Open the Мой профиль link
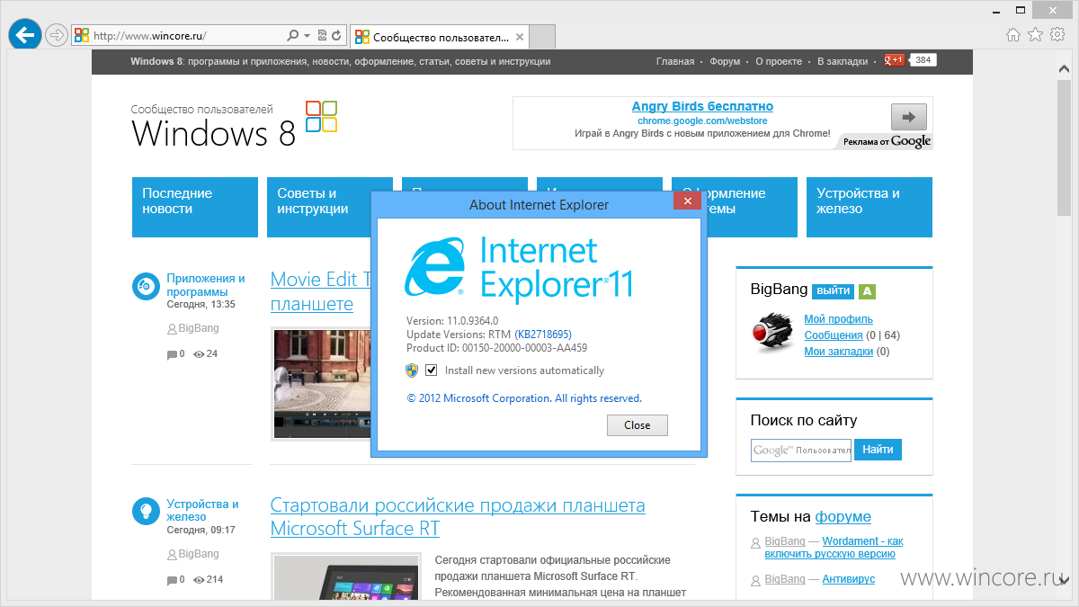 click(x=838, y=319)
